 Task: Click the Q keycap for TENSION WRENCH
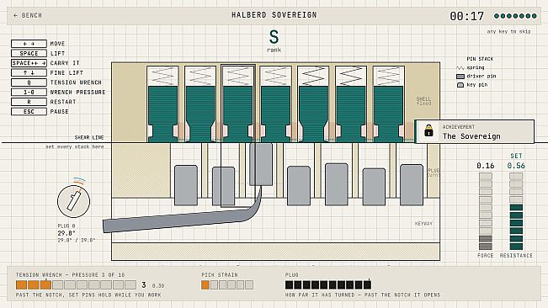[x=29, y=82]
